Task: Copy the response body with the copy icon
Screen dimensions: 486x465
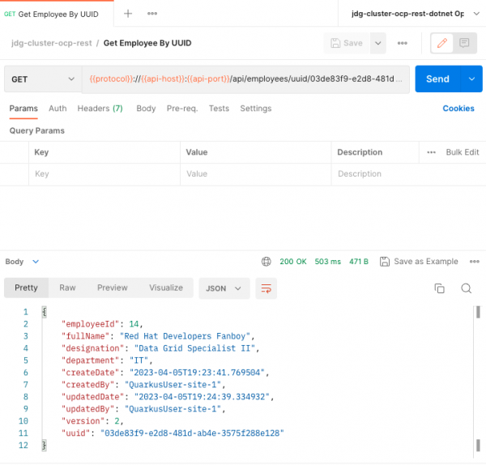Action: tap(440, 288)
